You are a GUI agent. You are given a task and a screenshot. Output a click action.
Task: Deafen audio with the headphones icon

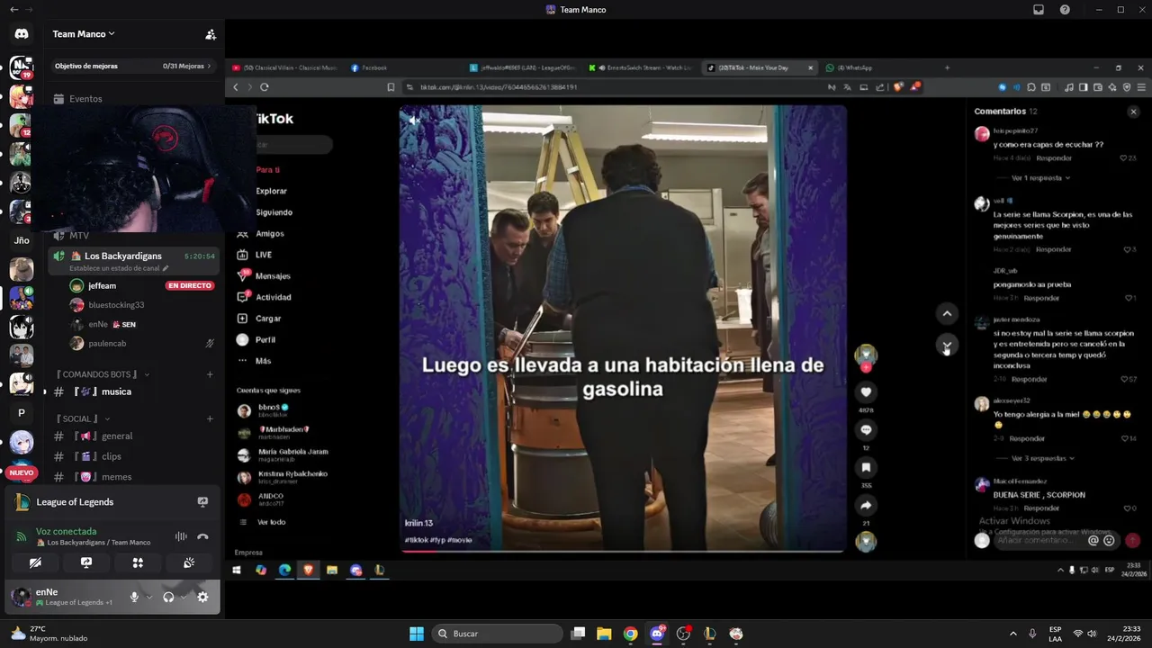168,597
